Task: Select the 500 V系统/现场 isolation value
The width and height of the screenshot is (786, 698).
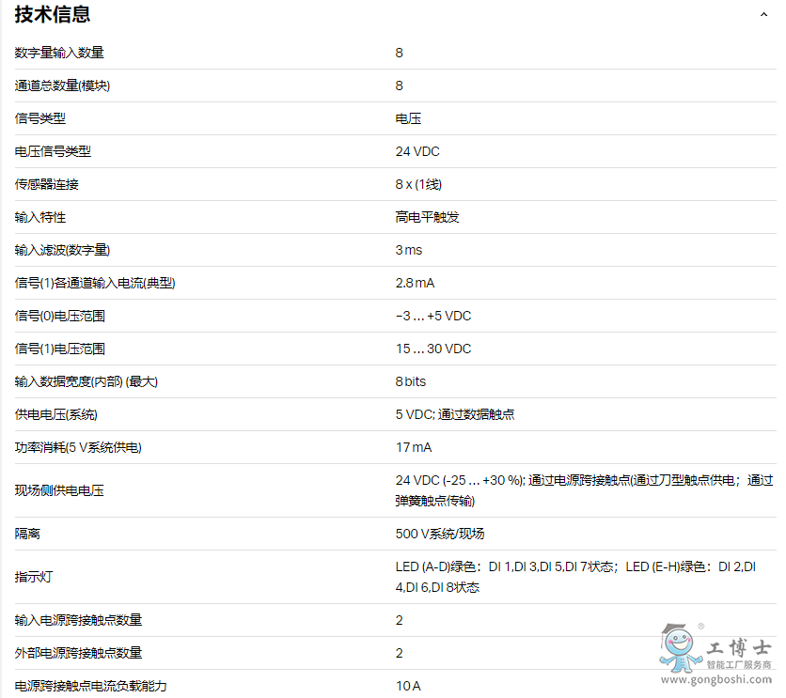Action: point(440,534)
